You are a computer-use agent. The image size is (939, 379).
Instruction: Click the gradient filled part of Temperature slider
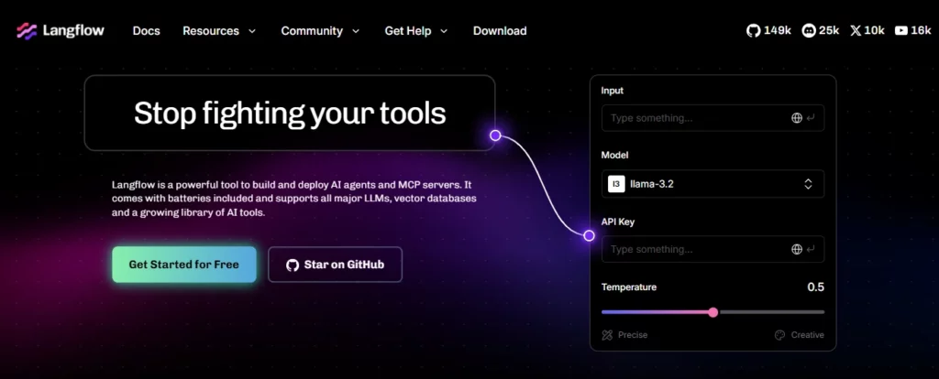655,312
